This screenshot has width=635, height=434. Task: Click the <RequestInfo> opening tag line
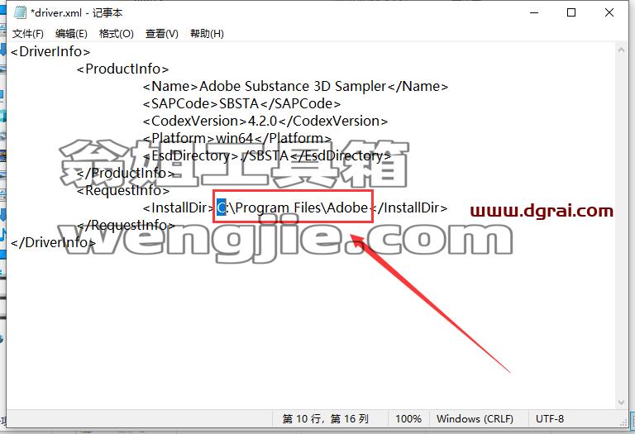123,191
